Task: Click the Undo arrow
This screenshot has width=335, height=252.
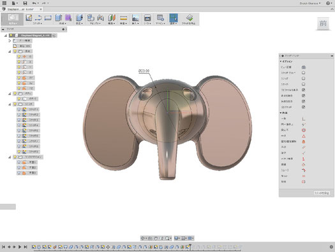Action: (34, 3)
